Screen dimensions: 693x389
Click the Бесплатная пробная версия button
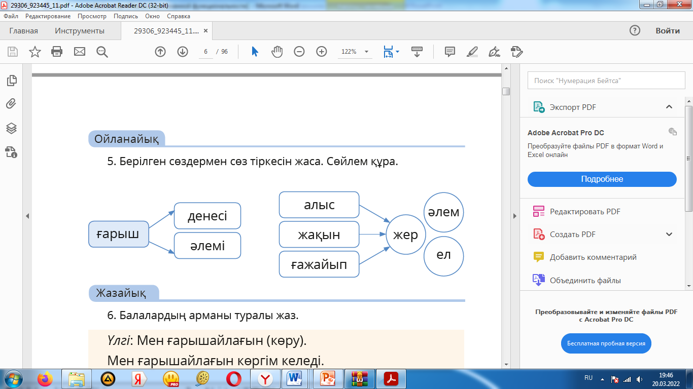pos(606,343)
